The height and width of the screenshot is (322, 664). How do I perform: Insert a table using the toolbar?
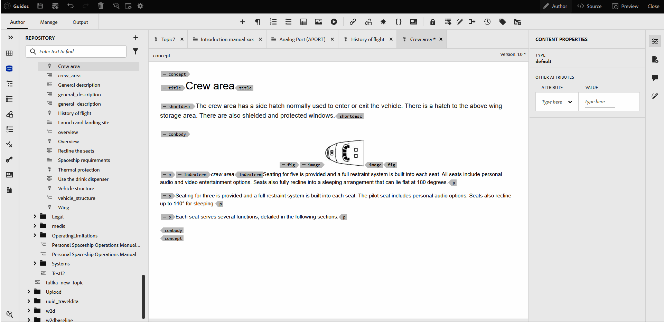(x=303, y=21)
